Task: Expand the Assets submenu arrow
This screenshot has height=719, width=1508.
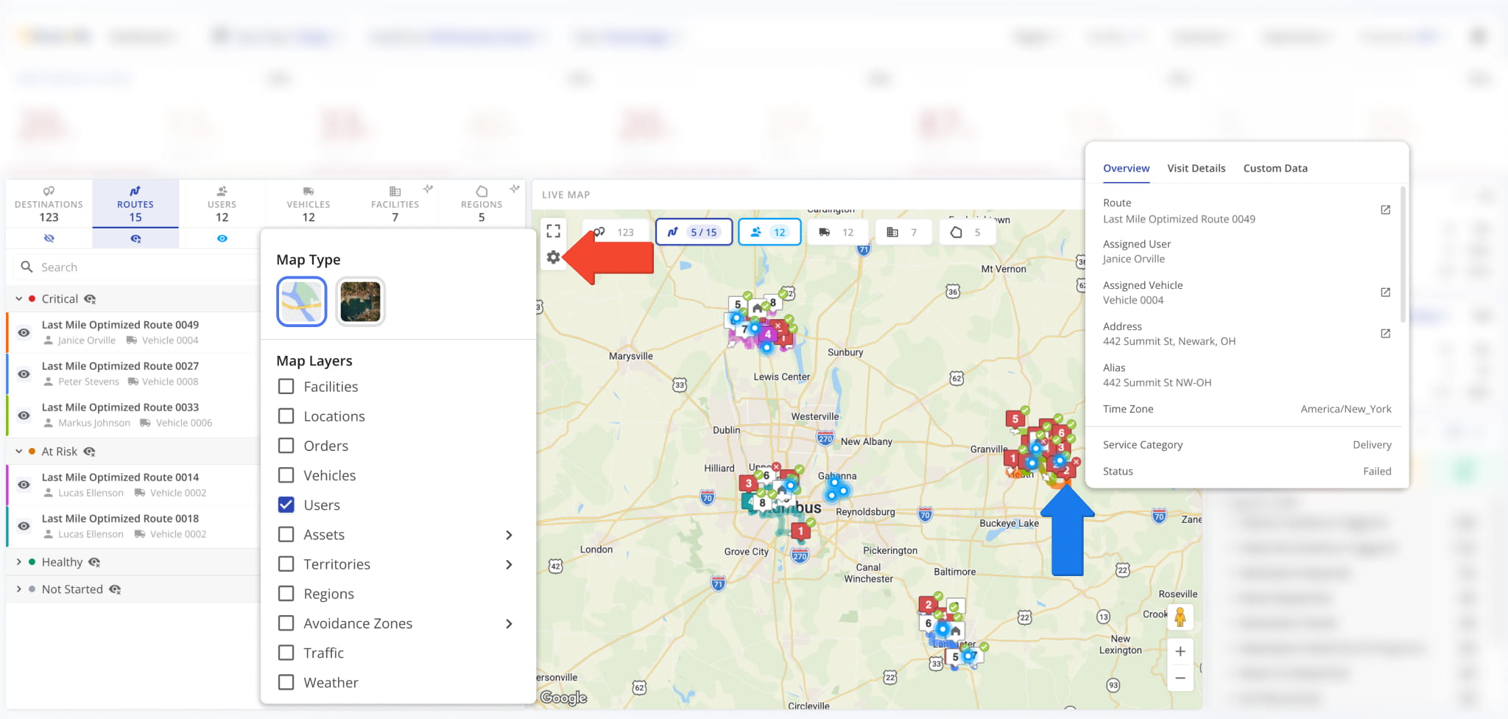Action: click(x=509, y=535)
